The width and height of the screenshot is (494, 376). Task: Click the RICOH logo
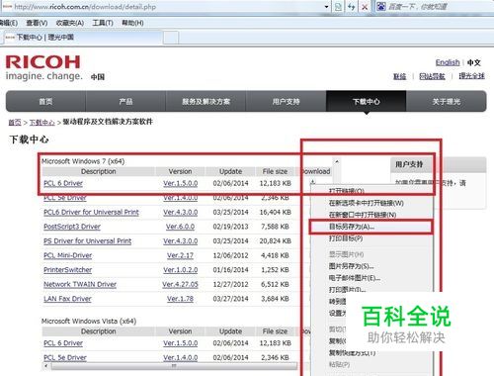coord(42,62)
